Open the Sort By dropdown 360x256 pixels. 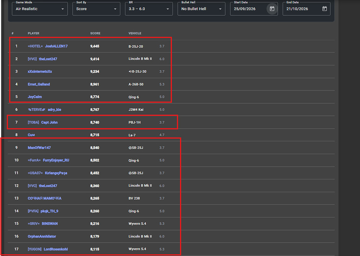coord(96,9)
